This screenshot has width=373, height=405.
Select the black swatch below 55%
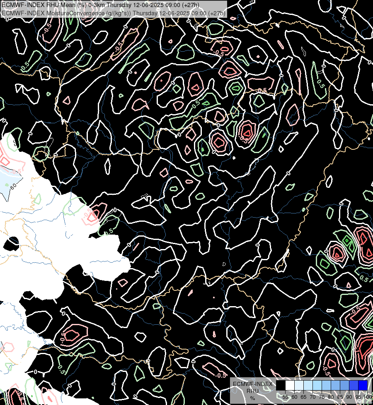(281, 385)
